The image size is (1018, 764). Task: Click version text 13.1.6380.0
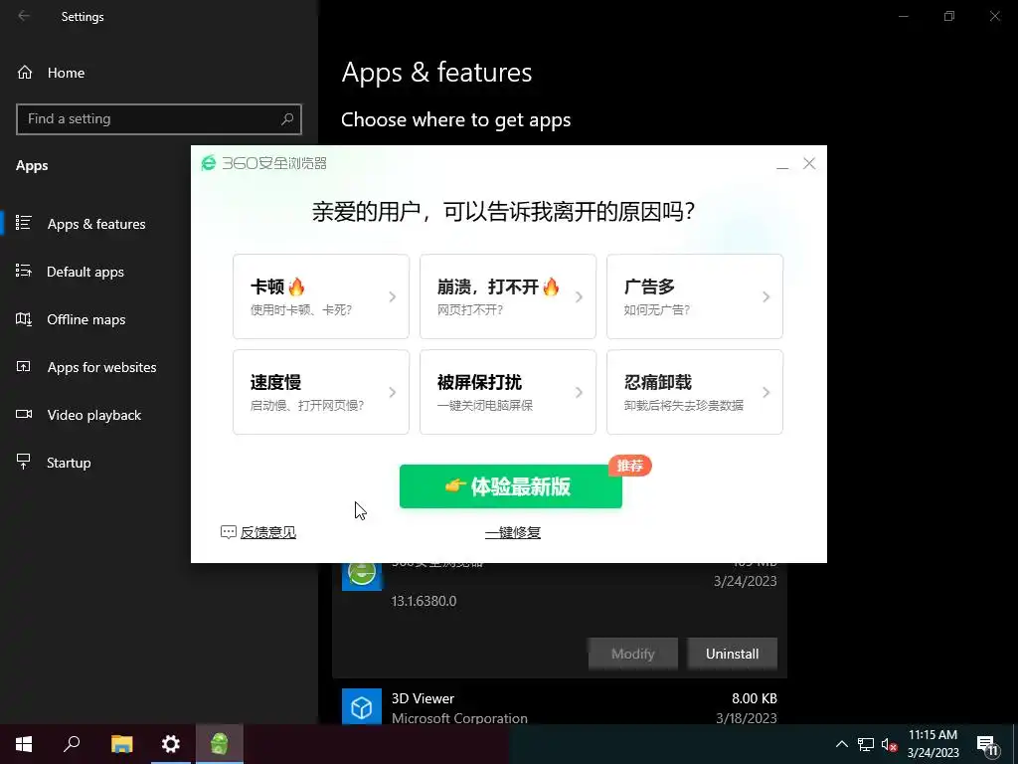click(424, 601)
